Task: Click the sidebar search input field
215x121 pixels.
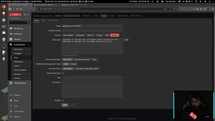Action: point(18,23)
